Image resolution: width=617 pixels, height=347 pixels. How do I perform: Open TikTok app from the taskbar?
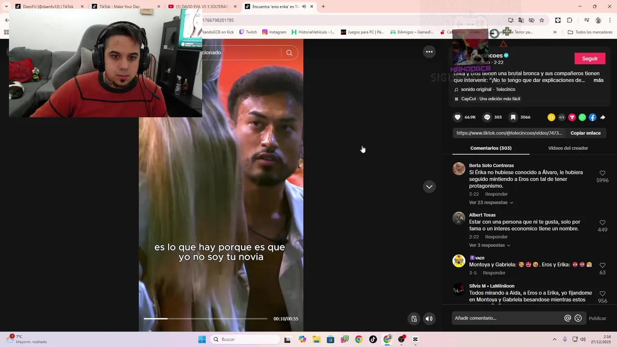(x=373, y=339)
